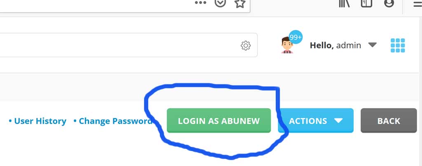Open the Firefox account icon

click(389, 3)
